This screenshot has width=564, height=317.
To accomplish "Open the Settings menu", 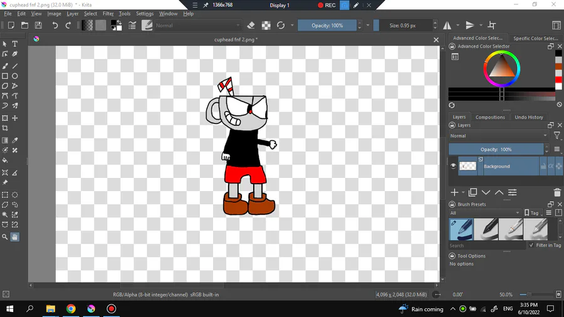I will tap(145, 14).
